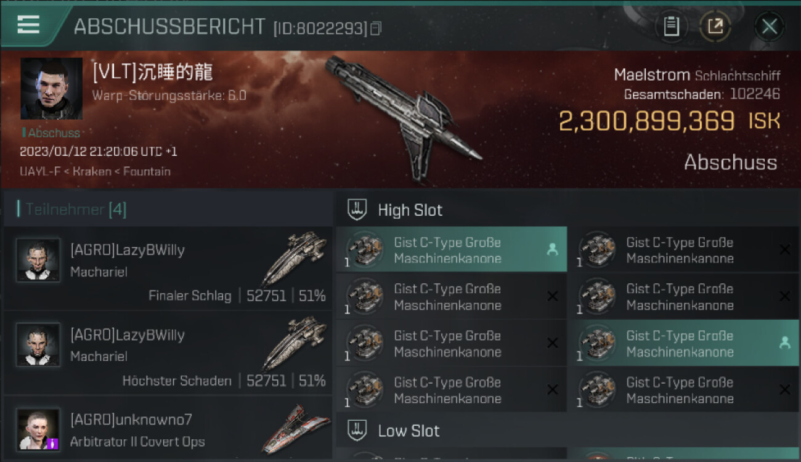This screenshot has height=462, width=801.
Task: Click the clipboard icon in header
Action: (671, 26)
